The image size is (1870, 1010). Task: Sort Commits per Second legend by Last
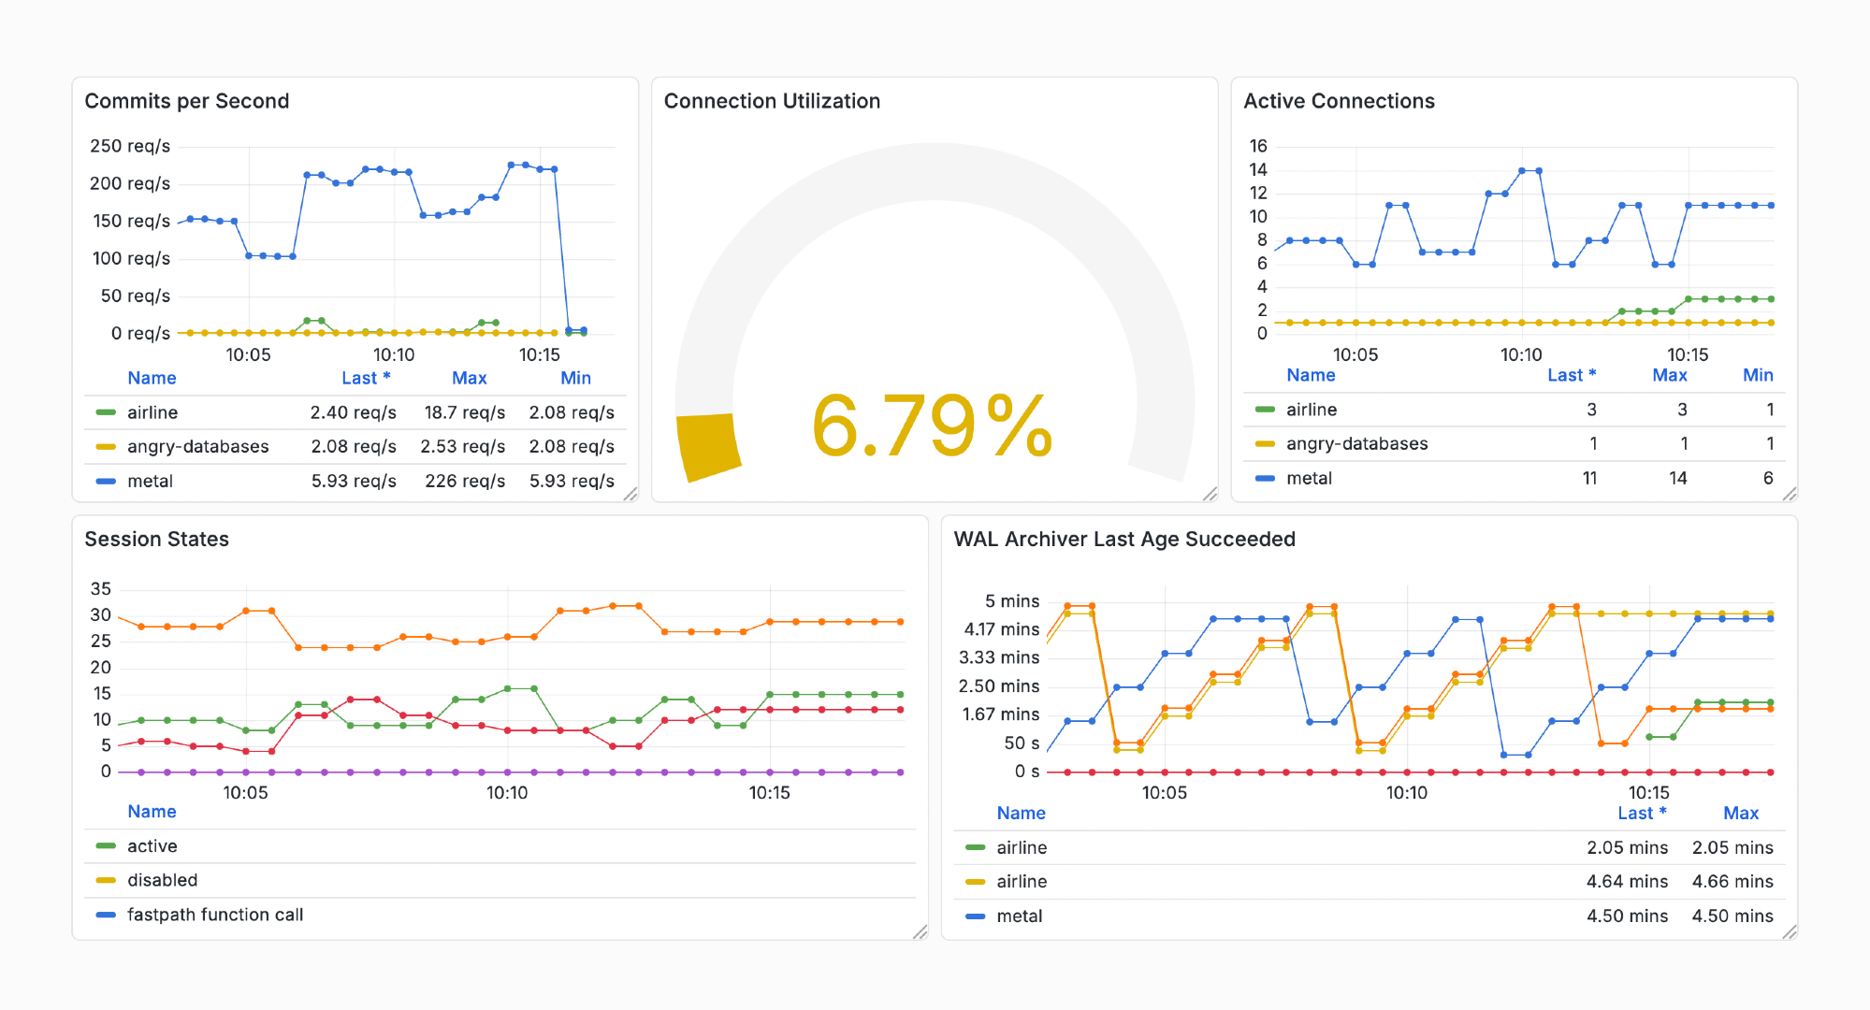coord(365,378)
